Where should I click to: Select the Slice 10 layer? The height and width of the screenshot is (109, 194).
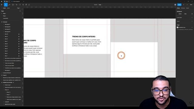pos(6,34)
